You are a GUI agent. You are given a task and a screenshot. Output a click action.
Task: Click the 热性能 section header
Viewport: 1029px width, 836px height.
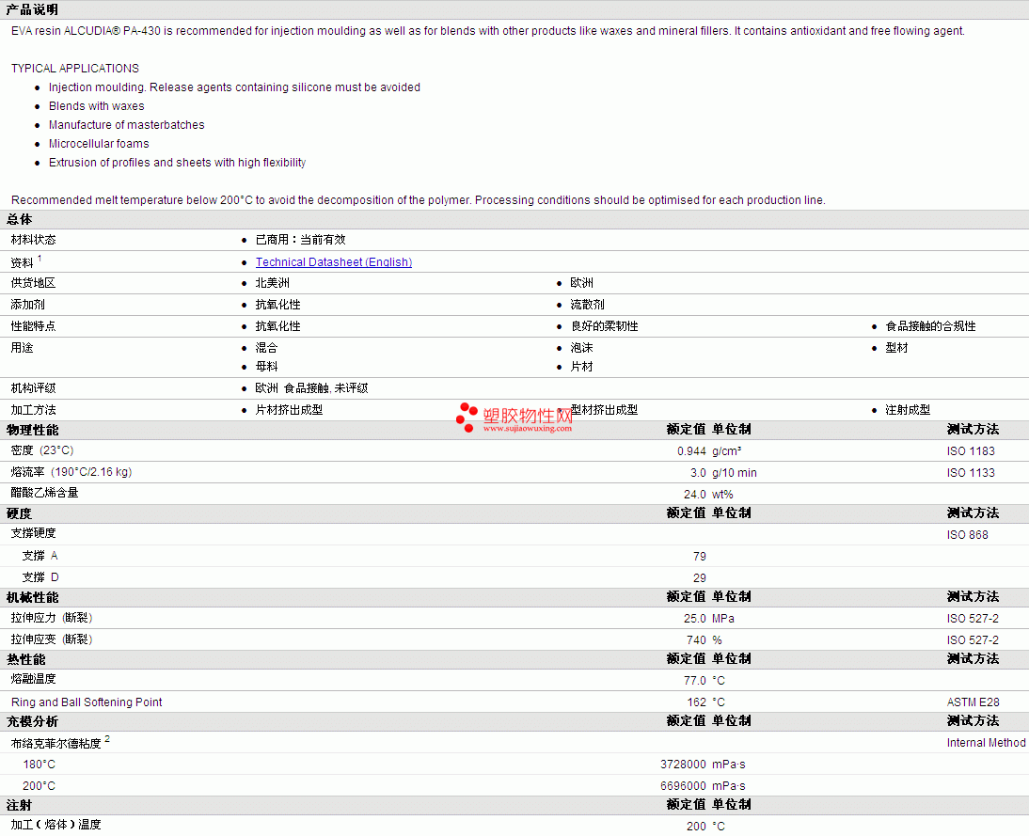click(x=25, y=660)
